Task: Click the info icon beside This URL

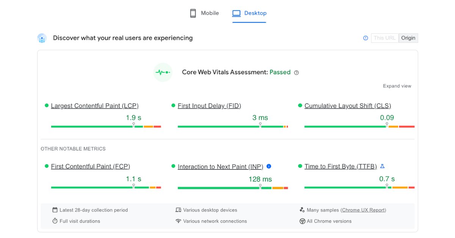Action: [x=366, y=38]
